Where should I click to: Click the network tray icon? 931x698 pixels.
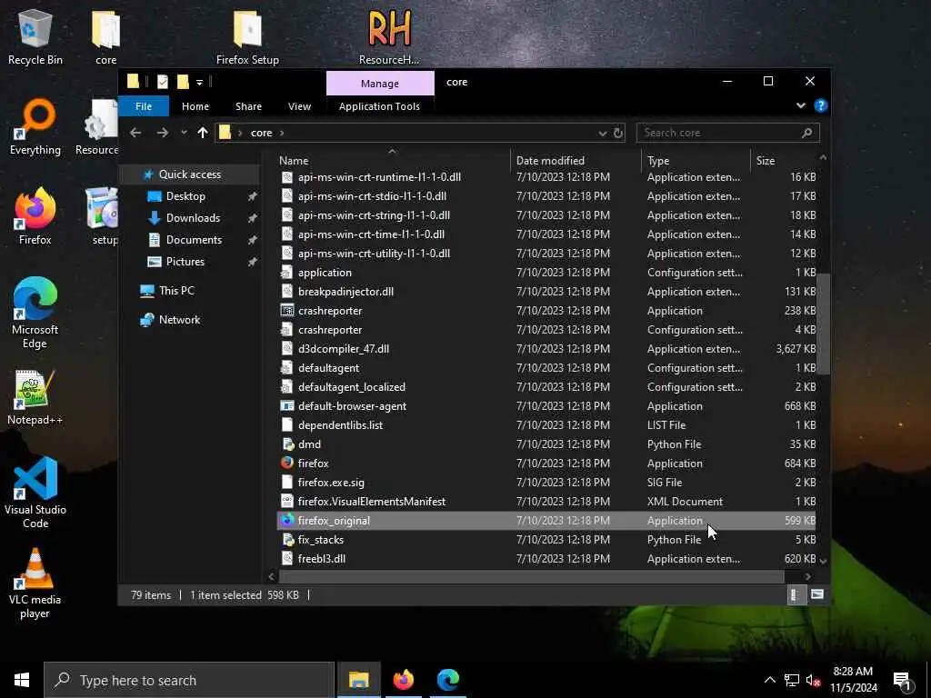pos(792,681)
